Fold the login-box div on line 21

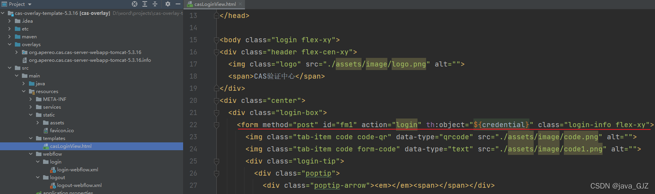pos(216,113)
